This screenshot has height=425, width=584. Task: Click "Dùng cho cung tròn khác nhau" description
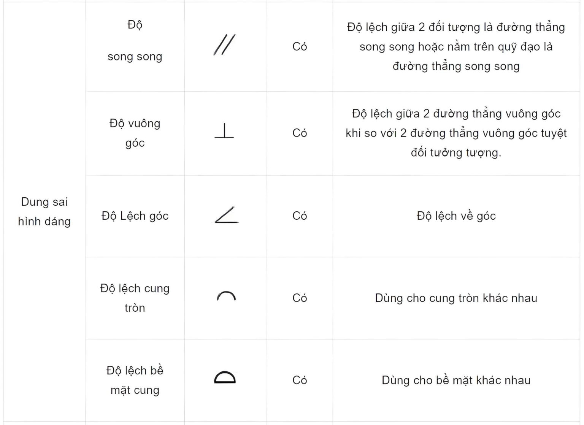[x=456, y=298]
